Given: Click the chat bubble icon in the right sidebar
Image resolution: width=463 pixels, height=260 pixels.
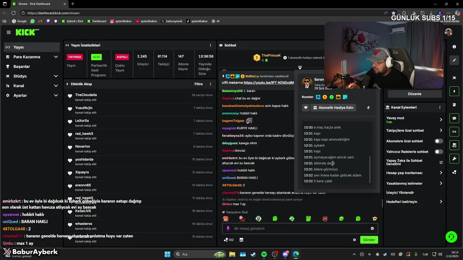Looking at the screenshot, I should click(x=454, y=118).
